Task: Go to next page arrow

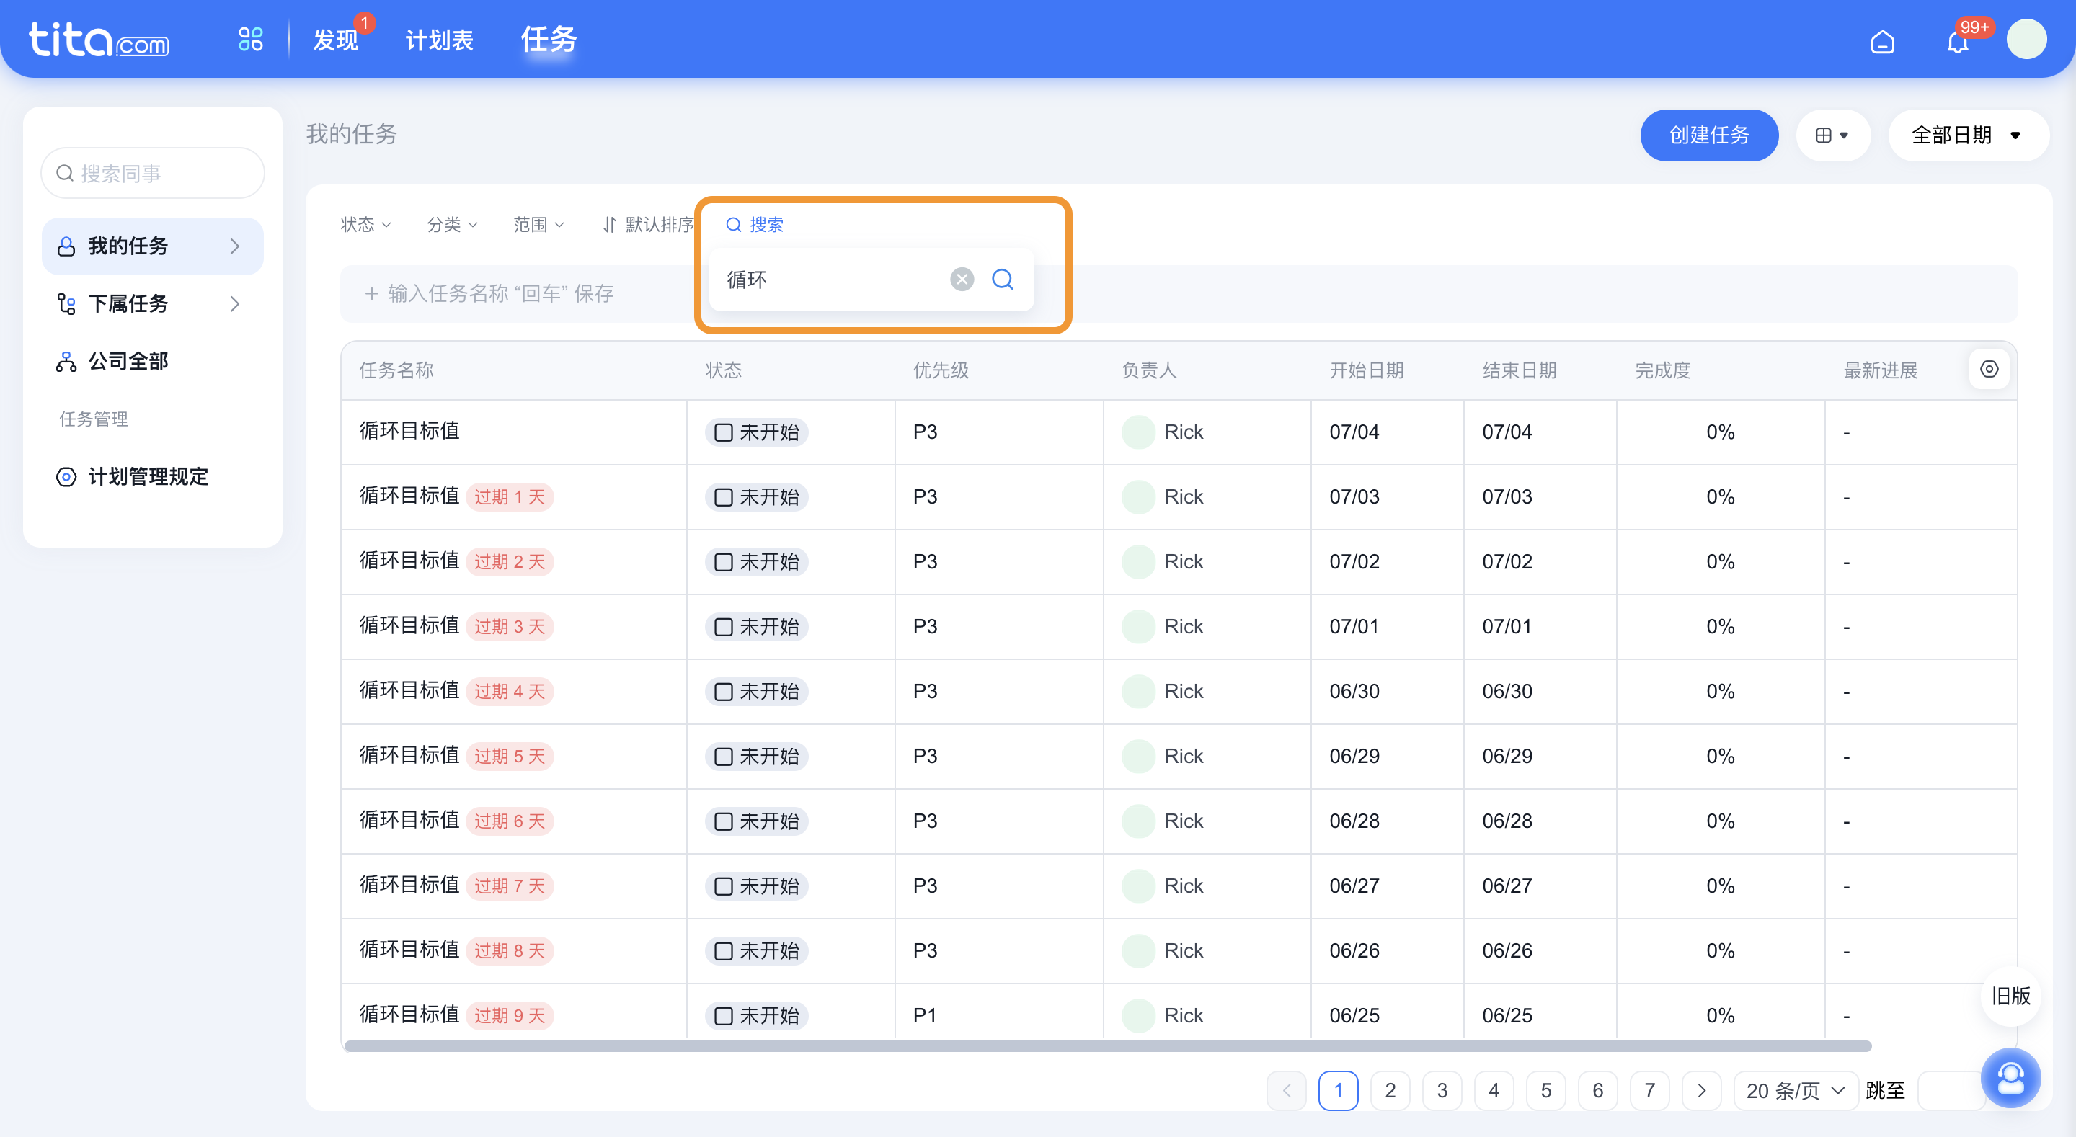Action: coord(1701,1090)
